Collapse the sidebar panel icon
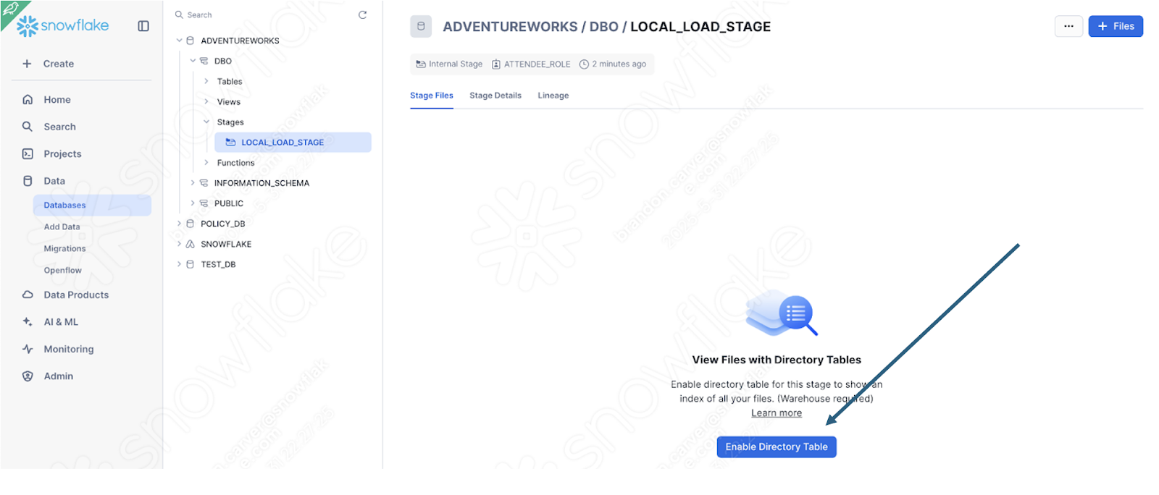The image size is (1159, 495). (x=143, y=26)
